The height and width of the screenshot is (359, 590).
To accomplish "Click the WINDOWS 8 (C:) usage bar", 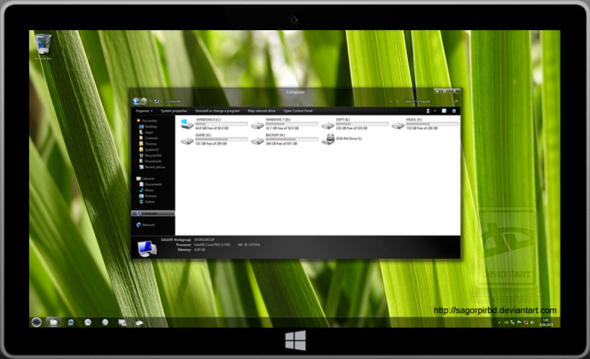I will [x=221, y=124].
